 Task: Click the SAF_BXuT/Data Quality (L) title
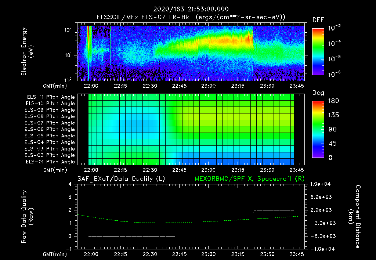pos(121,179)
